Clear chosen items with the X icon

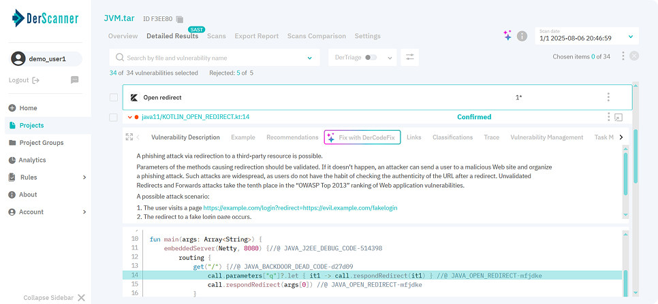tap(635, 56)
